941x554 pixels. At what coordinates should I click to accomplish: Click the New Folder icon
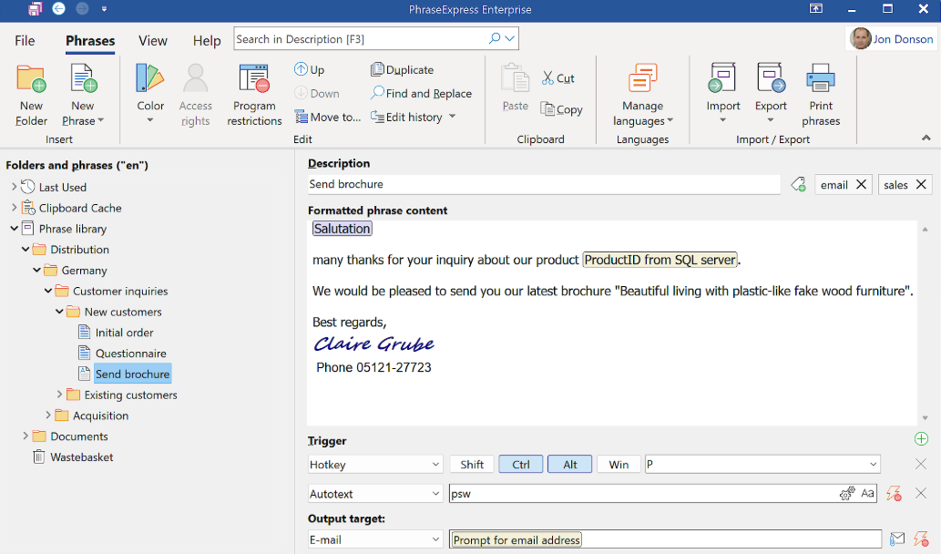[x=31, y=78]
